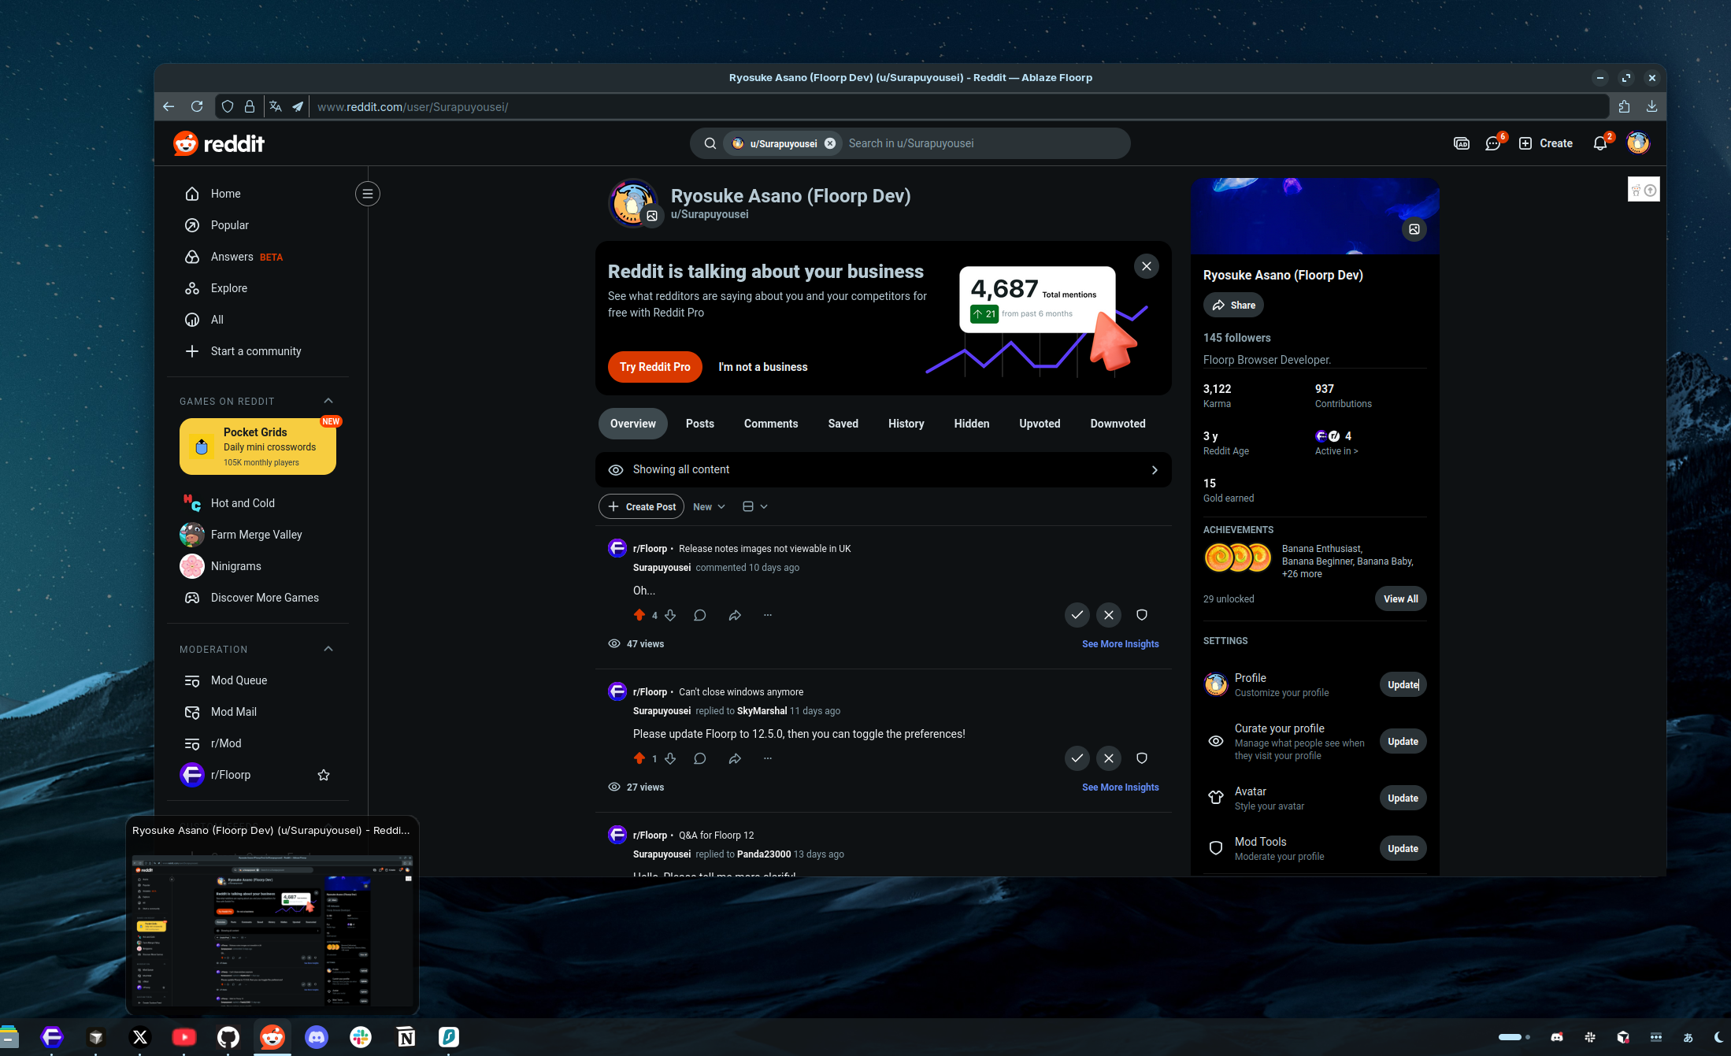The height and width of the screenshot is (1056, 1731).
Task: Change the profile banner image via camera icon
Action: 1414,229
